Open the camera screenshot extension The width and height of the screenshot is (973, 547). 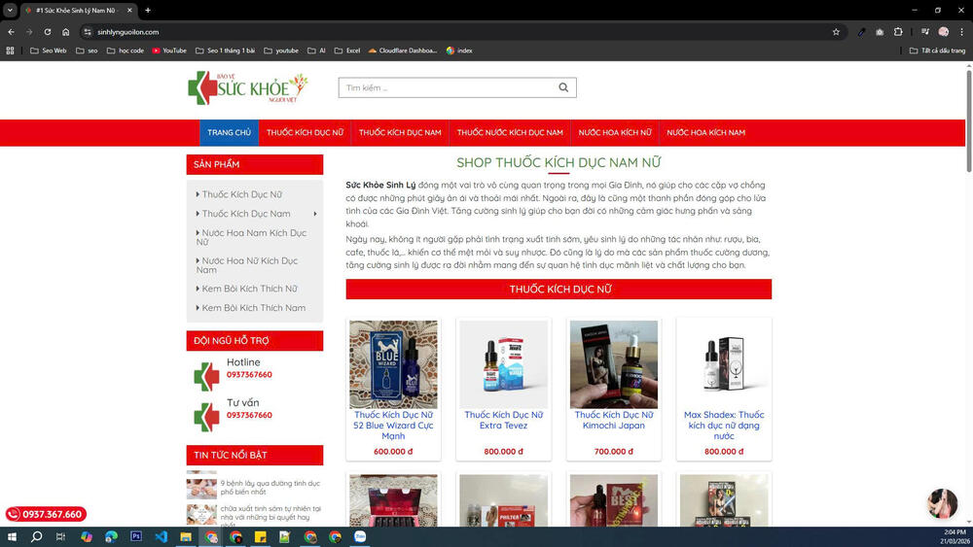(x=880, y=32)
